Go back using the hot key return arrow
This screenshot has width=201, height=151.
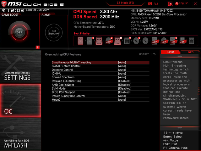point(155,54)
